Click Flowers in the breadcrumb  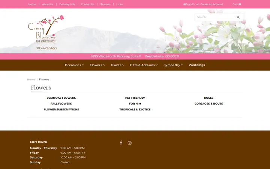[44, 80]
